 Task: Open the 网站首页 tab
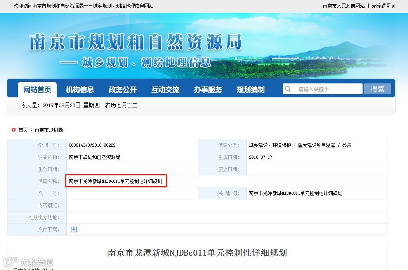(37, 90)
